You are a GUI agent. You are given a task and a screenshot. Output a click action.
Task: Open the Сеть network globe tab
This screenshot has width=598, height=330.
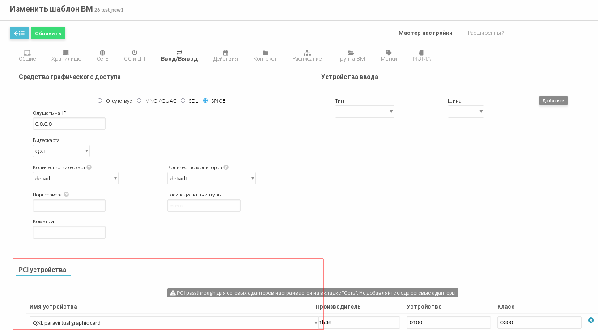click(x=102, y=56)
